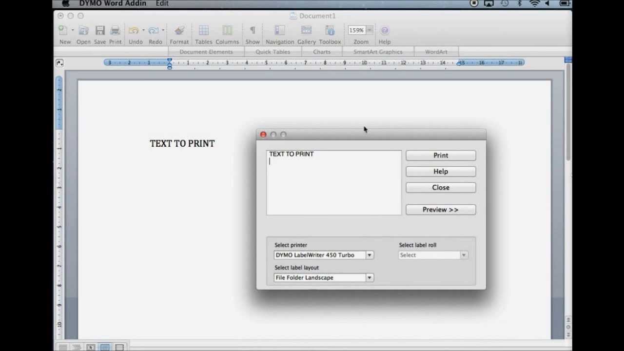
Task: Click the Print icon in Word toolbar
Action: point(115,30)
